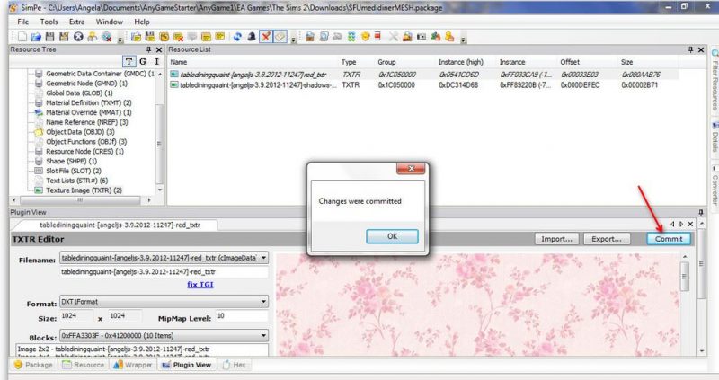
Task: Toggle the red X pin toolbar button
Action: pyautogui.click(x=265, y=37)
